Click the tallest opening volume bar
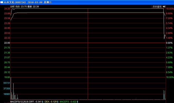 (11, 88)
